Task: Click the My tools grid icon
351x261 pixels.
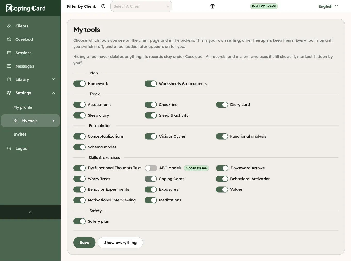Action: click(15, 121)
